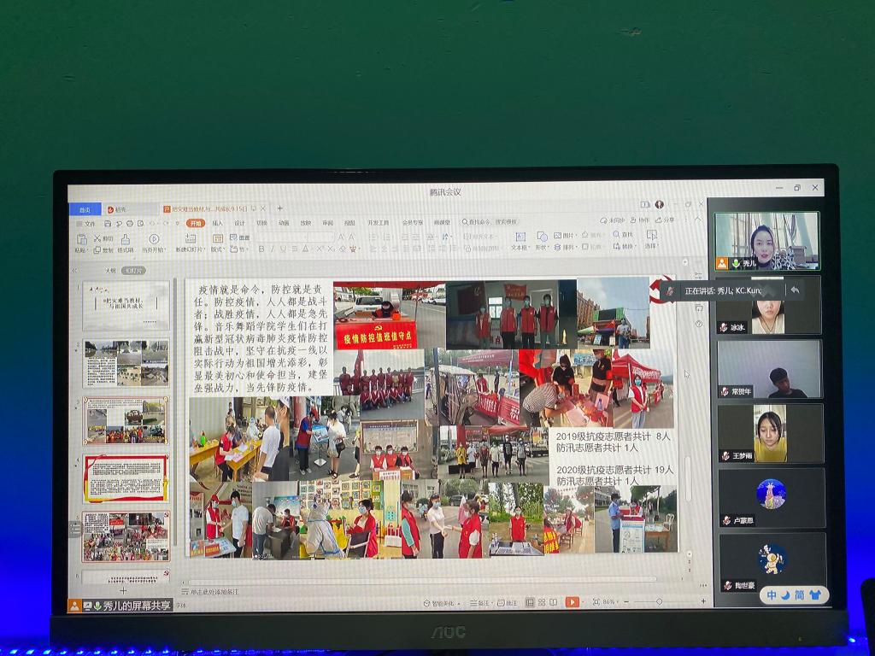Click the Cut (剪切) scissors icon

(97, 238)
